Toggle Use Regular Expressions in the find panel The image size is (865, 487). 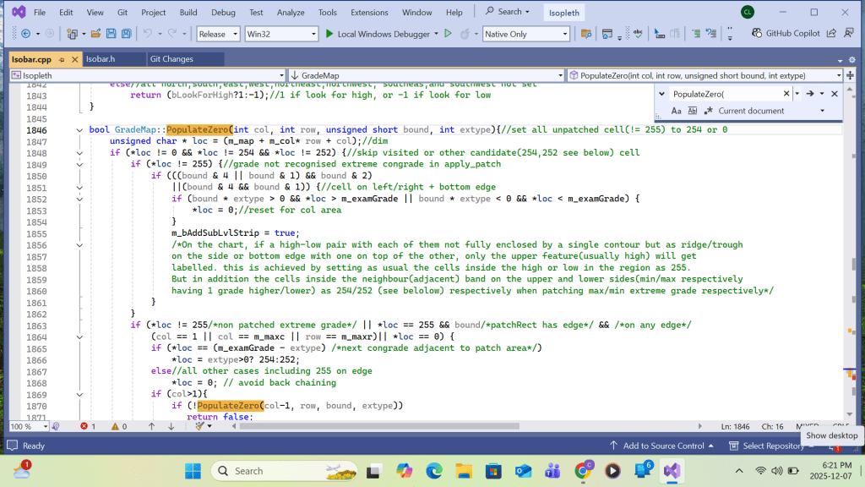tap(707, 112)
